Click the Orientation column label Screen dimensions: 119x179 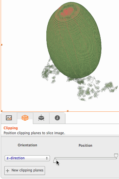click(x=27, y=145)
